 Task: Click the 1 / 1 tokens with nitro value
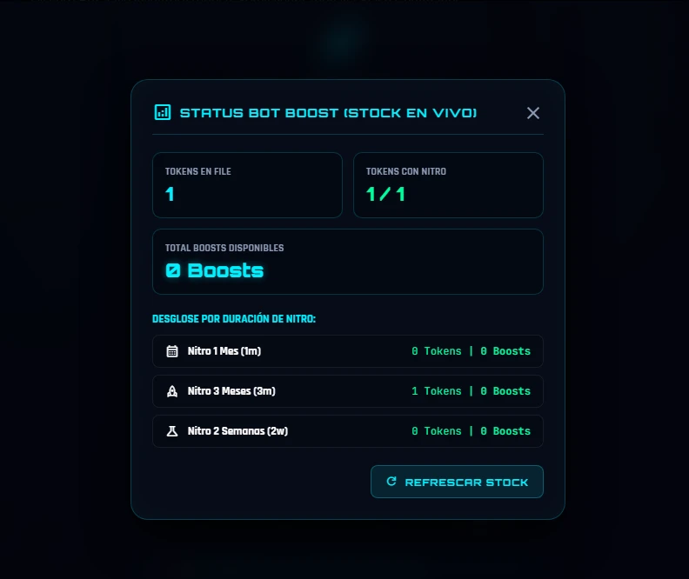(x=385, y=194)
